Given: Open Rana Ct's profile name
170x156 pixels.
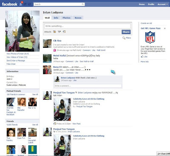Looking at the screenshot, I should [x=57, y=67].
